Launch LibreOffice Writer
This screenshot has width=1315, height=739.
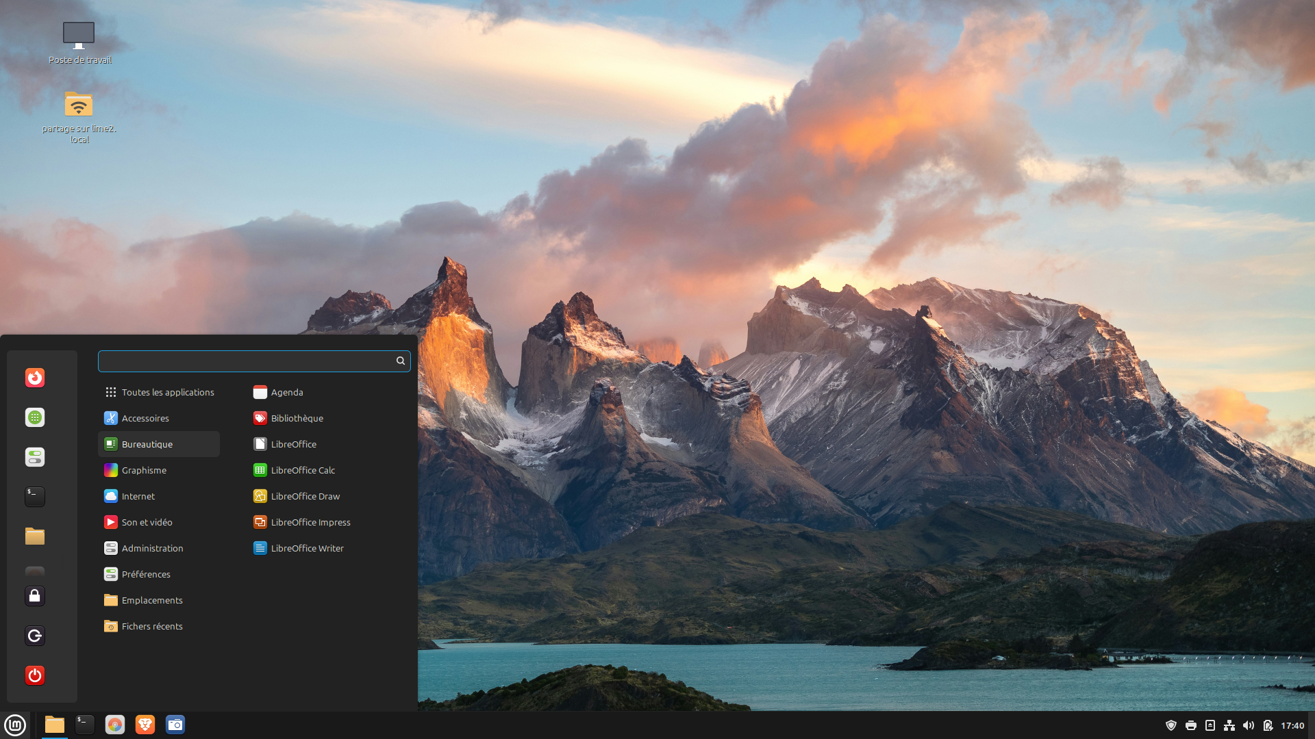click(x=307, y=548)
